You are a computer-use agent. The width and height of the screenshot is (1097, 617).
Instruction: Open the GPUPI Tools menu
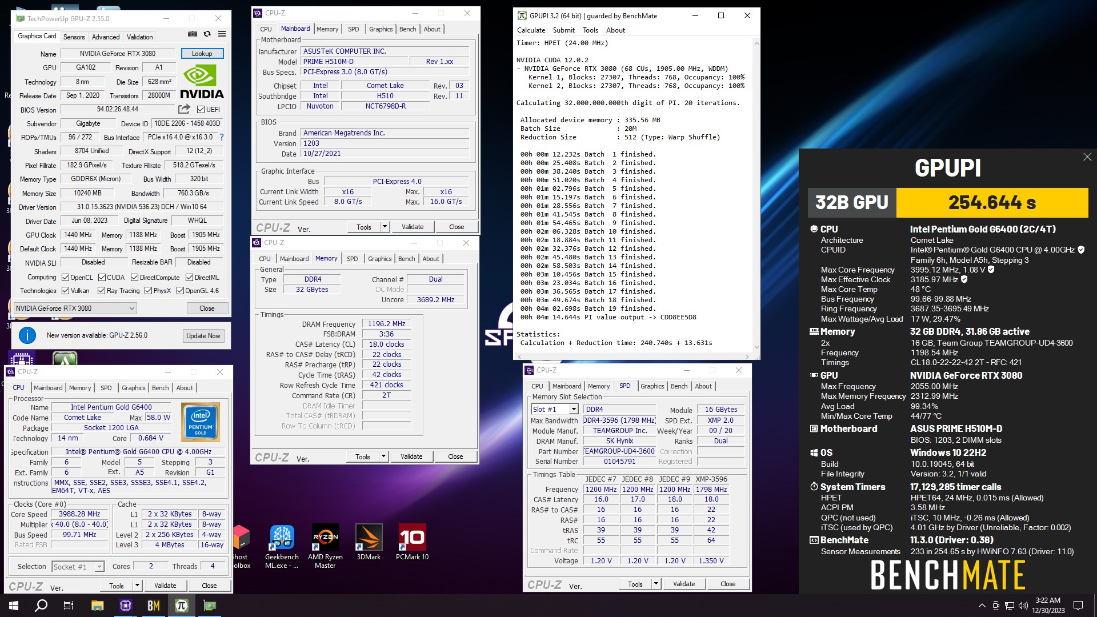pos(590,30)
